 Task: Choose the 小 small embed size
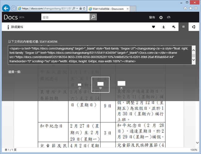(x=79, y=86)
